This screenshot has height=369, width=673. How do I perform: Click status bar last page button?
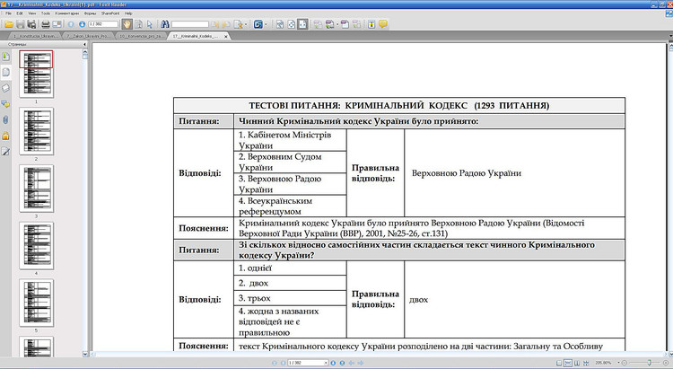pos(342,363)
